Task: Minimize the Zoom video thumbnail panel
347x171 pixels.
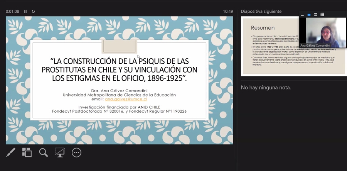Action: [302, 15]
